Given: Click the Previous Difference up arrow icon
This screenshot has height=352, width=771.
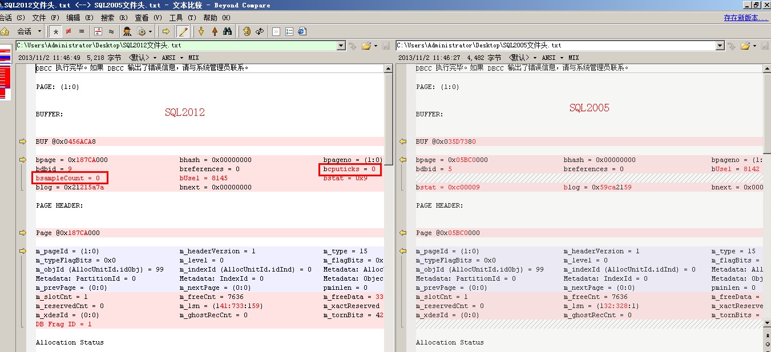Looking at the screenshot, I should [215, 31].
